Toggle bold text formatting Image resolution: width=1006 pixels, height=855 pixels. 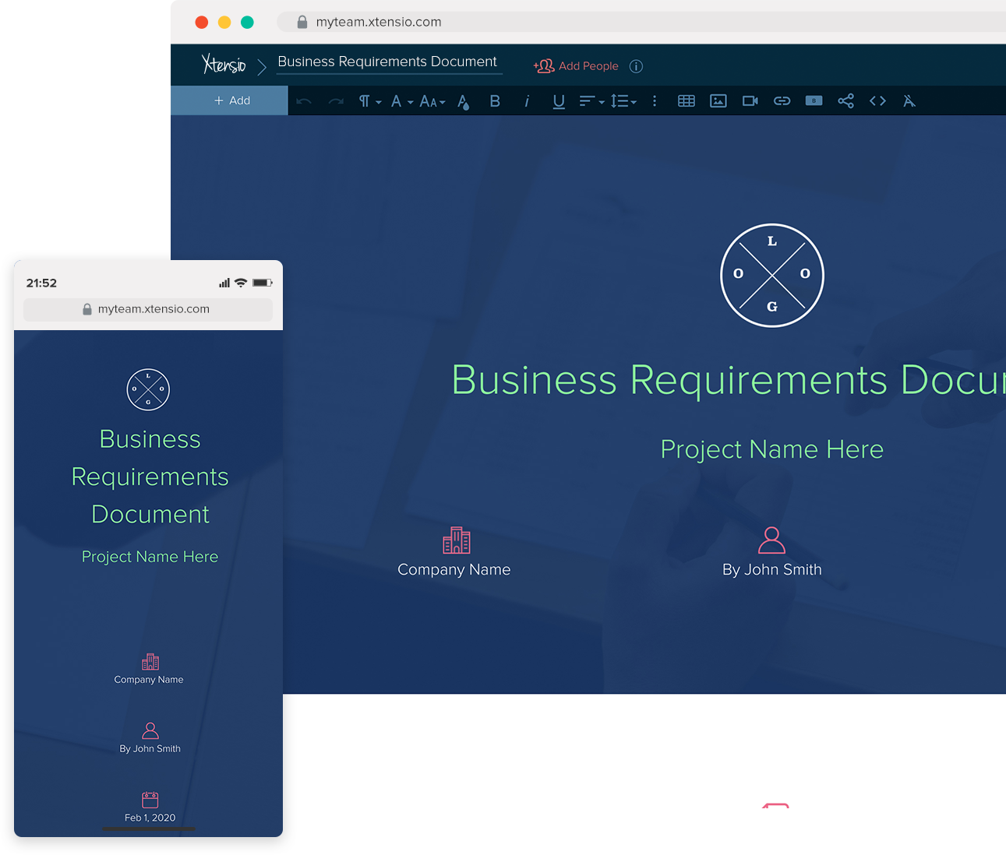point(495,100)
